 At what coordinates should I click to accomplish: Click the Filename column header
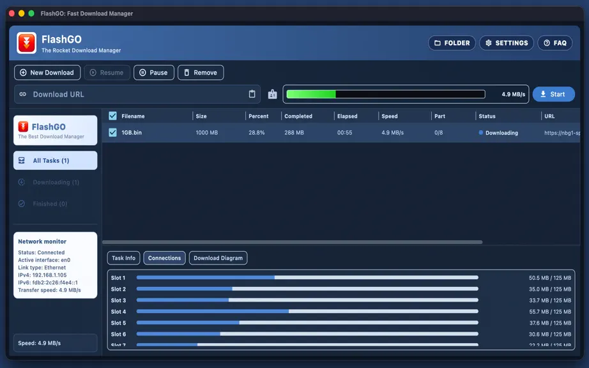pyautogui.click(x=133, y=116)
